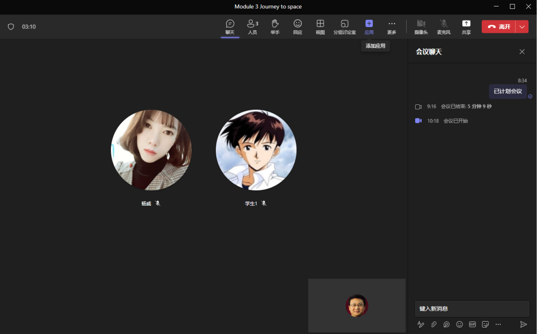This screenshot has height=334, width=537.
Task: Click the muted mic icon beside 杨威
Action: coord(158,203)
